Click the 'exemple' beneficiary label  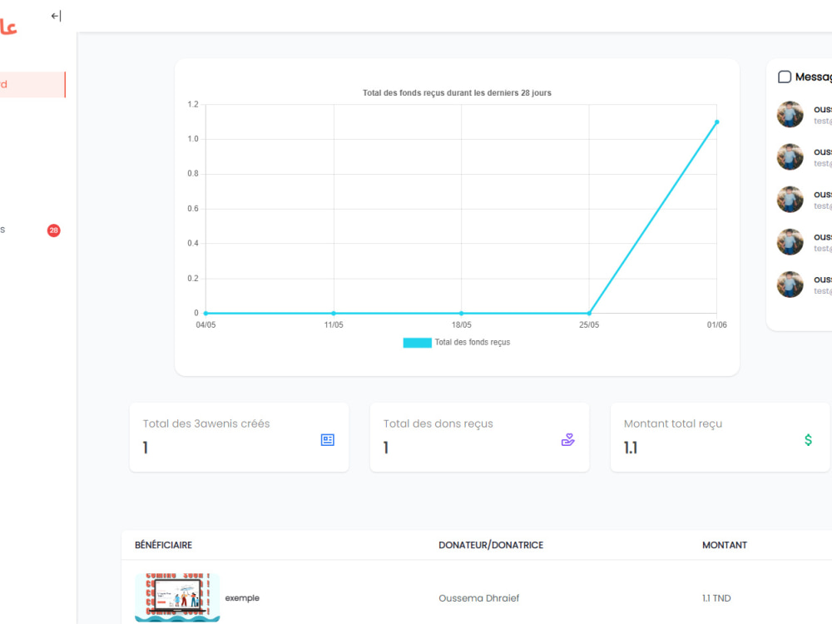[x=244, y=597]
